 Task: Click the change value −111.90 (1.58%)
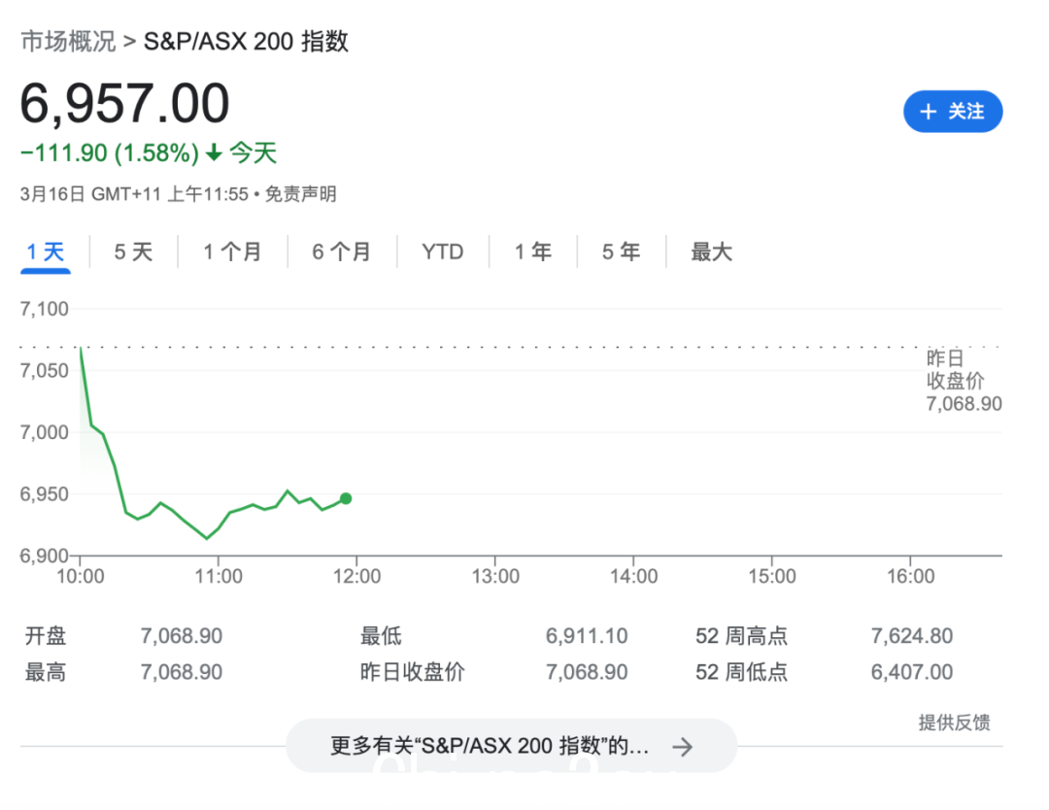coord(110,153)
